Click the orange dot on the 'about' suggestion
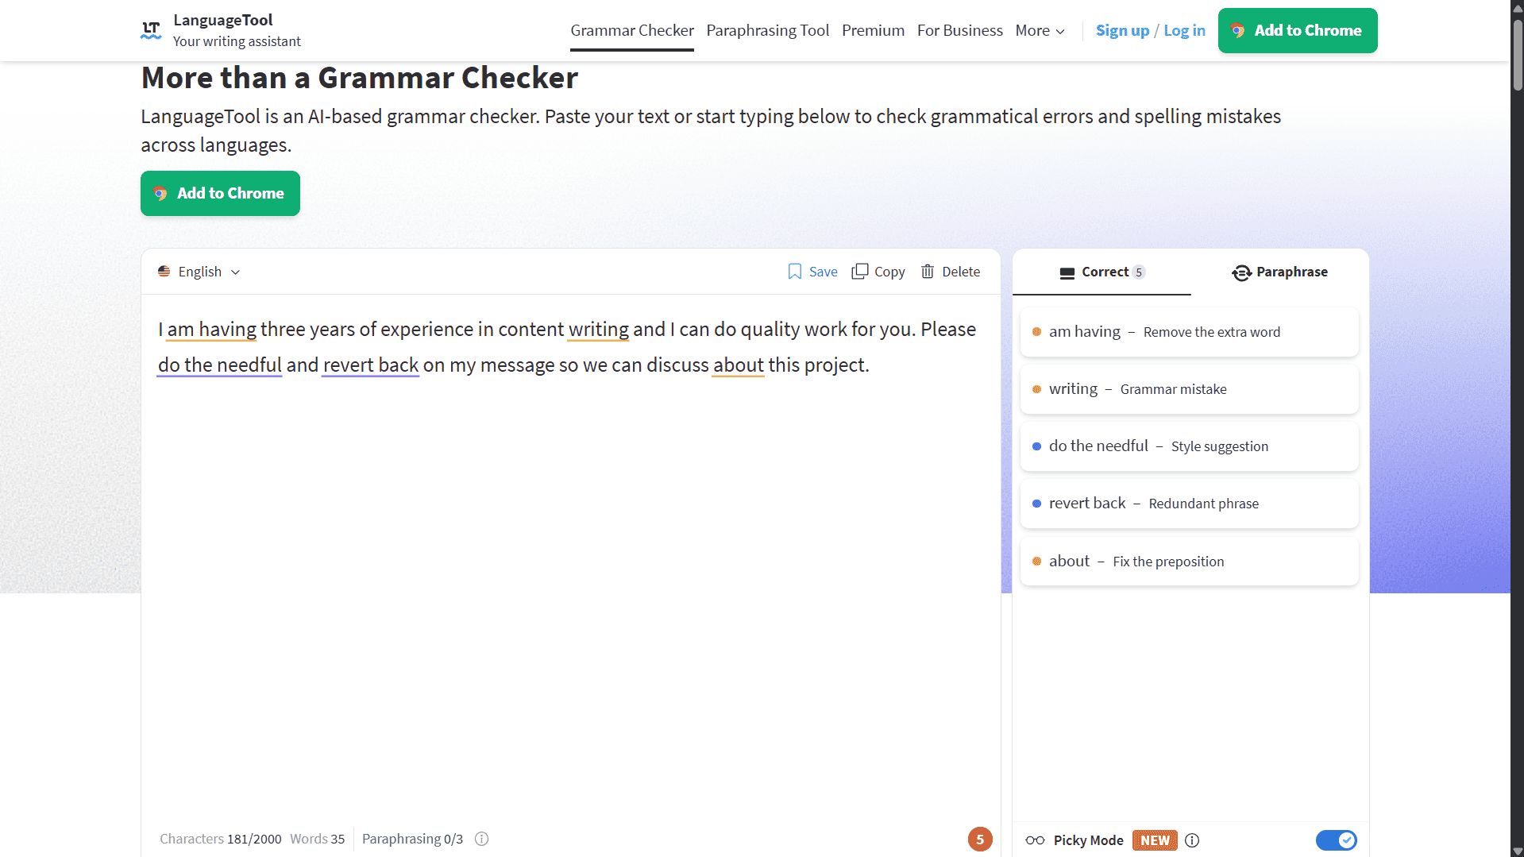The image size is (1524, 857). point(1036,561)
